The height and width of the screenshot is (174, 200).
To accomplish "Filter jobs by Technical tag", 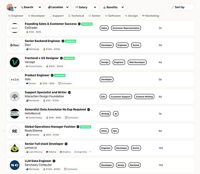I will (76, 16).
